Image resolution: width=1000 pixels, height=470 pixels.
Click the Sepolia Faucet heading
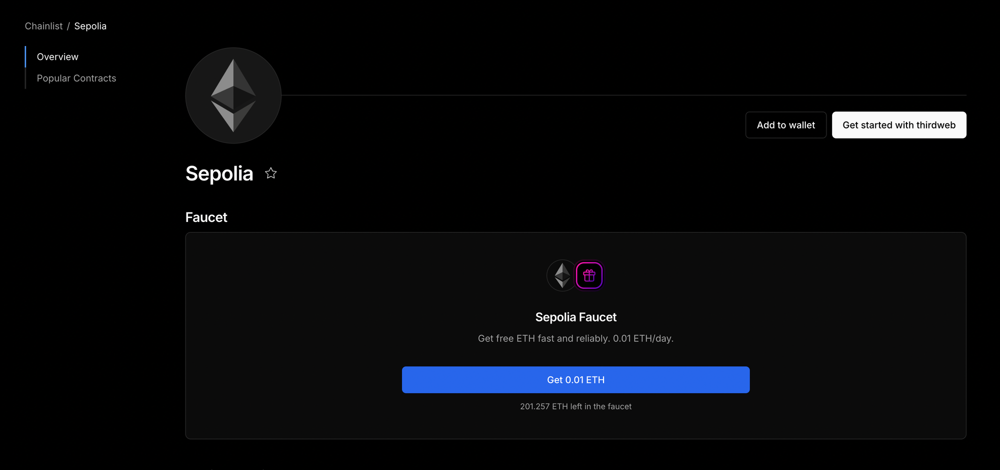coord(575,316)
